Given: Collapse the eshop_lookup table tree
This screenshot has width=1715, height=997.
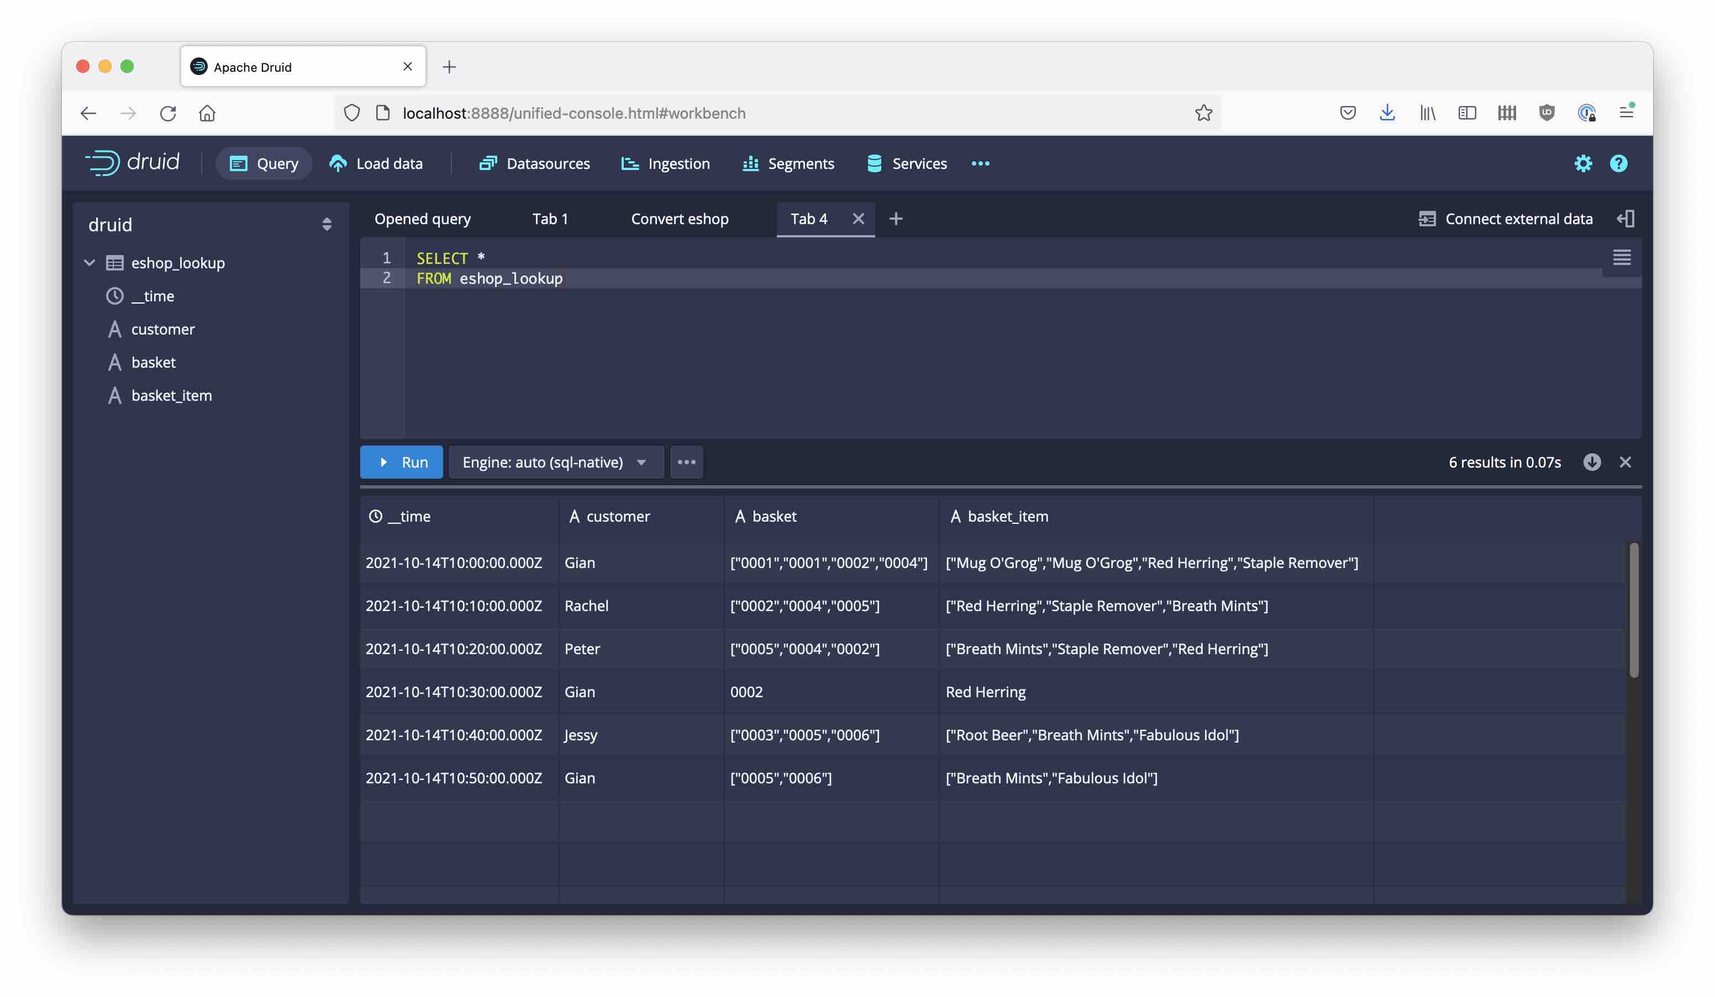Looking at the screenshot, I should [89, 263].
